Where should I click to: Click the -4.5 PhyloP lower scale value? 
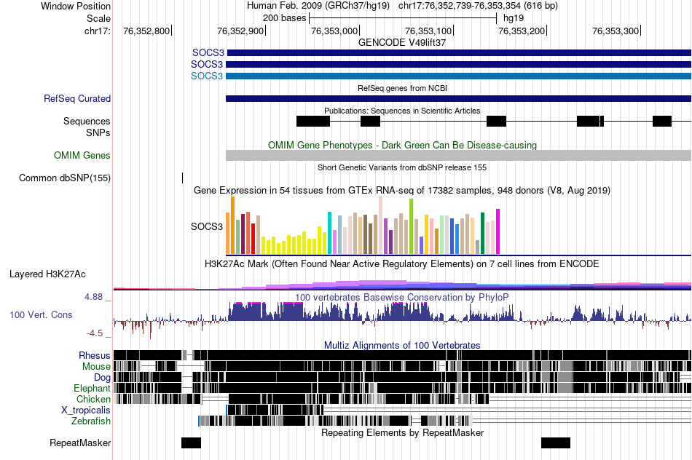click(95, 333)
